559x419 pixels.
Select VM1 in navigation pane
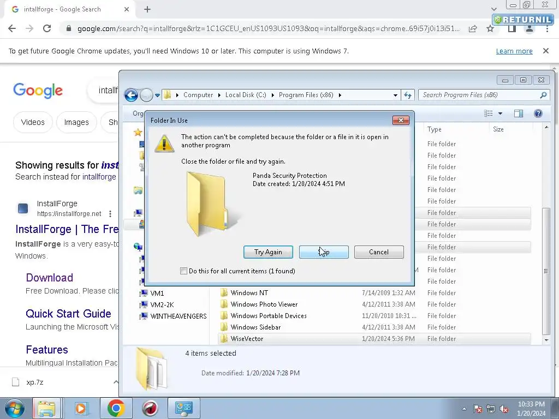click(x=157, y=293)
